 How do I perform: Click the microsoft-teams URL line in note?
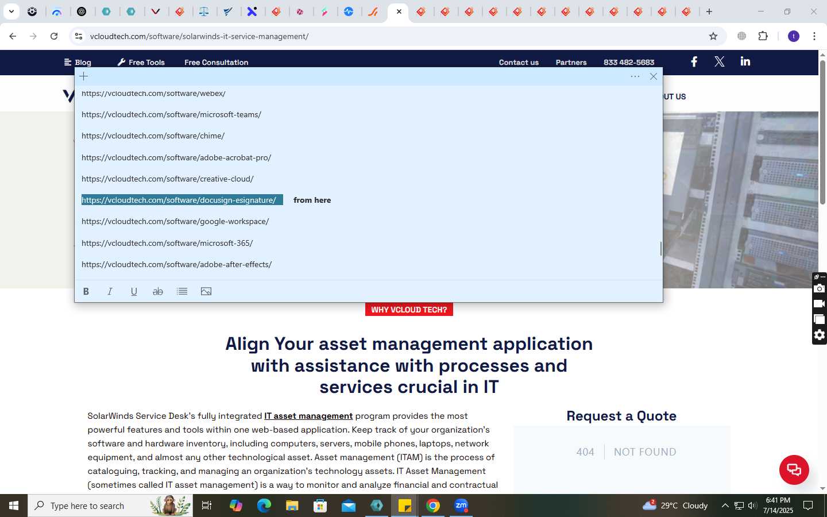pos(171,114)
